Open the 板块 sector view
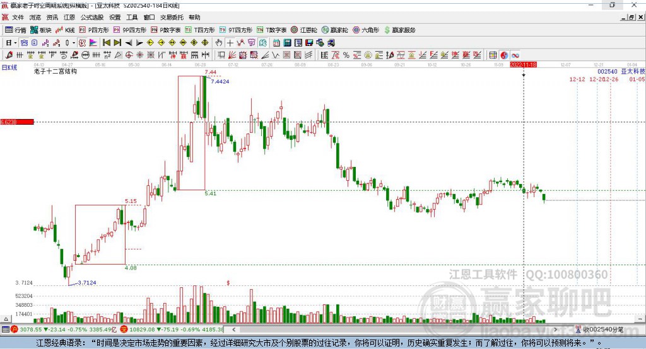This screenshot has width=646, height=349. (41, 30)
